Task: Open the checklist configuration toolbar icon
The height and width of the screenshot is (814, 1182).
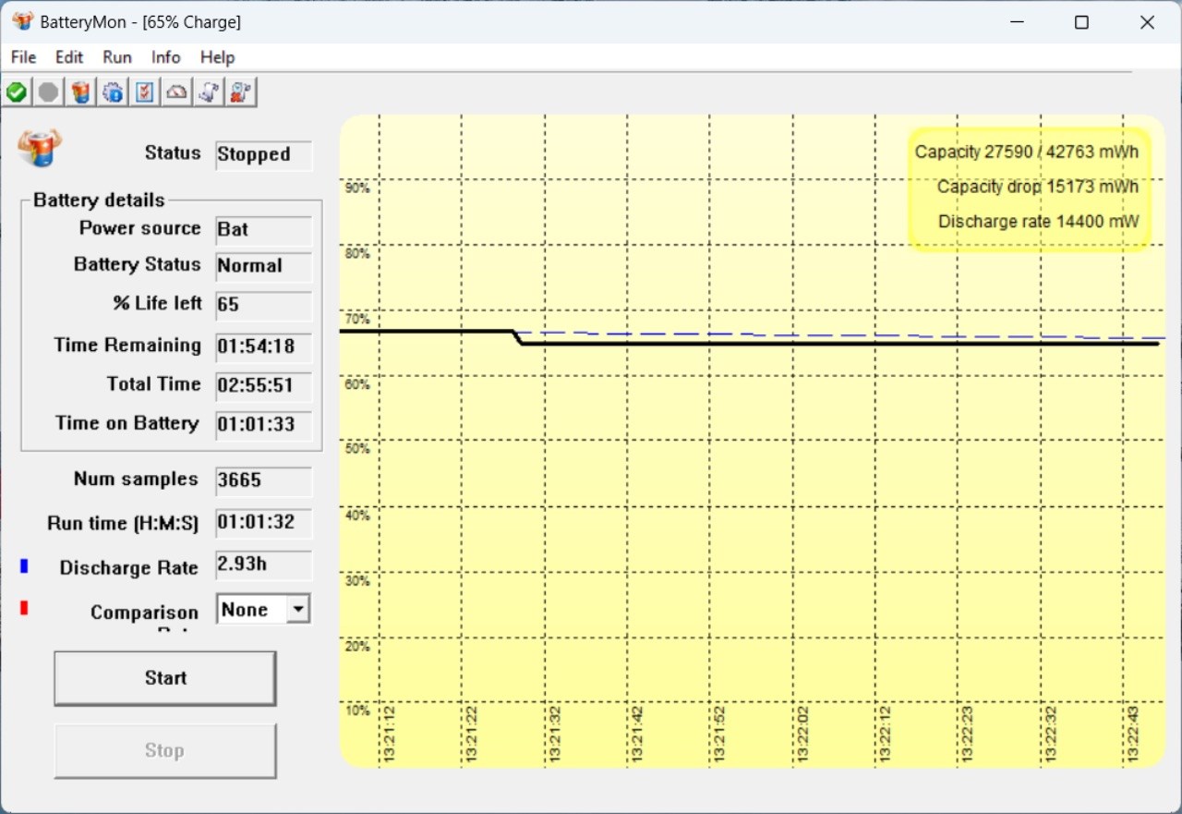Action: 144,92
